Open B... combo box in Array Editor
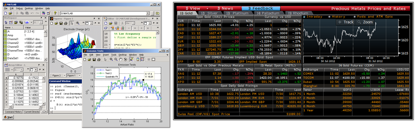 [x=19, y=70]
